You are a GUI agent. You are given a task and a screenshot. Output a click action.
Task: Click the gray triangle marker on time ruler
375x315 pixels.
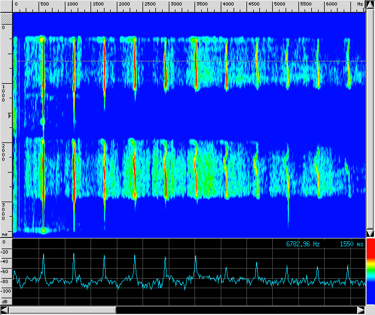point(8,116)
